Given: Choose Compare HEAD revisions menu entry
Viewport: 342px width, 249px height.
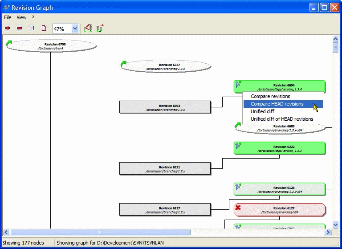Looking at the screenshot, I should point(277,104).
